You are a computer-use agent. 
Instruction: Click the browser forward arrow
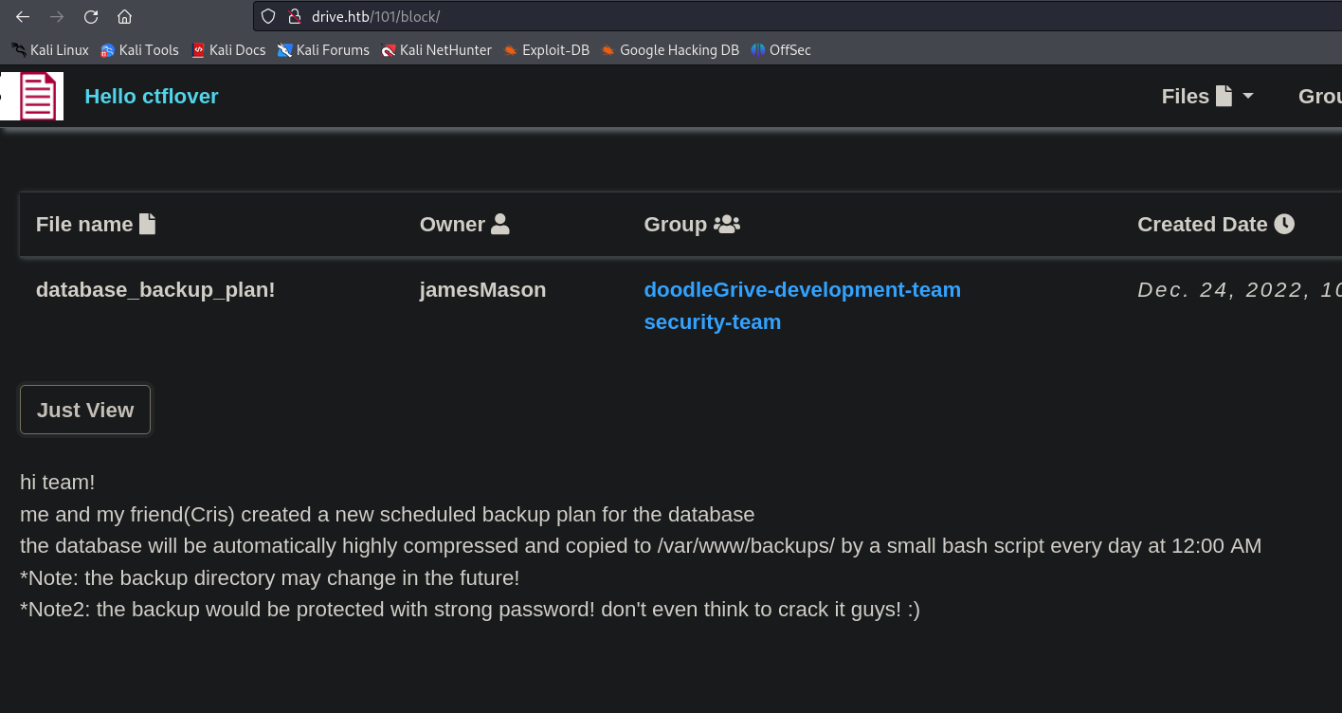tap(57, 17)
